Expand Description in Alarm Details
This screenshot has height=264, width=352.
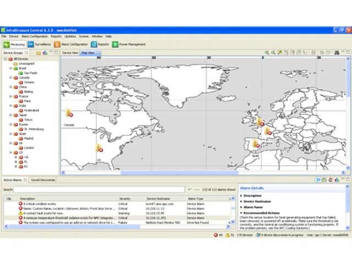coord(241,196)
